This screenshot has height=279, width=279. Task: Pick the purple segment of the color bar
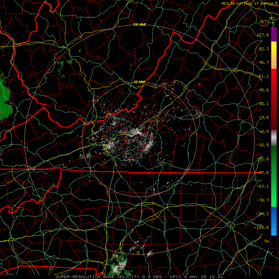[274, 34]
